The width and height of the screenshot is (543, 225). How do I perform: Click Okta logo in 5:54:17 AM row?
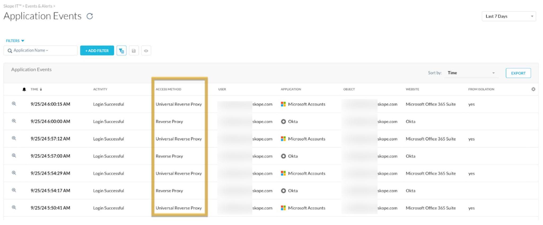(283, 191)
